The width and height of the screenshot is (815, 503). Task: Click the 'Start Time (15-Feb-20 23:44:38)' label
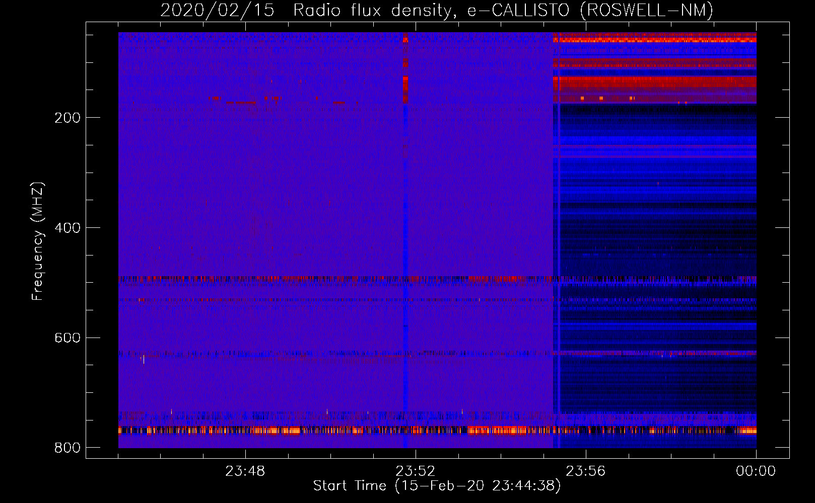click(437, 486)
